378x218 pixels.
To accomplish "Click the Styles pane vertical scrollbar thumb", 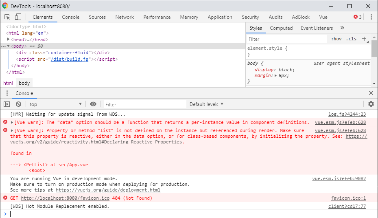I will pyautogui.click(x=374, y=49).
